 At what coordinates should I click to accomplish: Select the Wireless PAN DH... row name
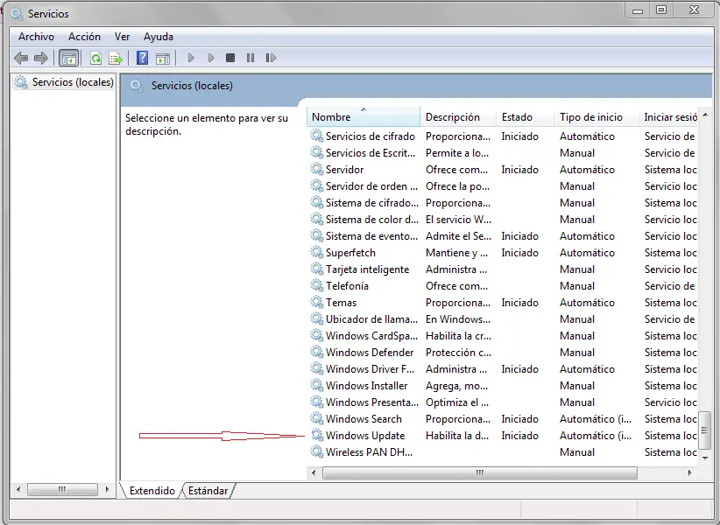pyautogui.click(x=369, y=452)
